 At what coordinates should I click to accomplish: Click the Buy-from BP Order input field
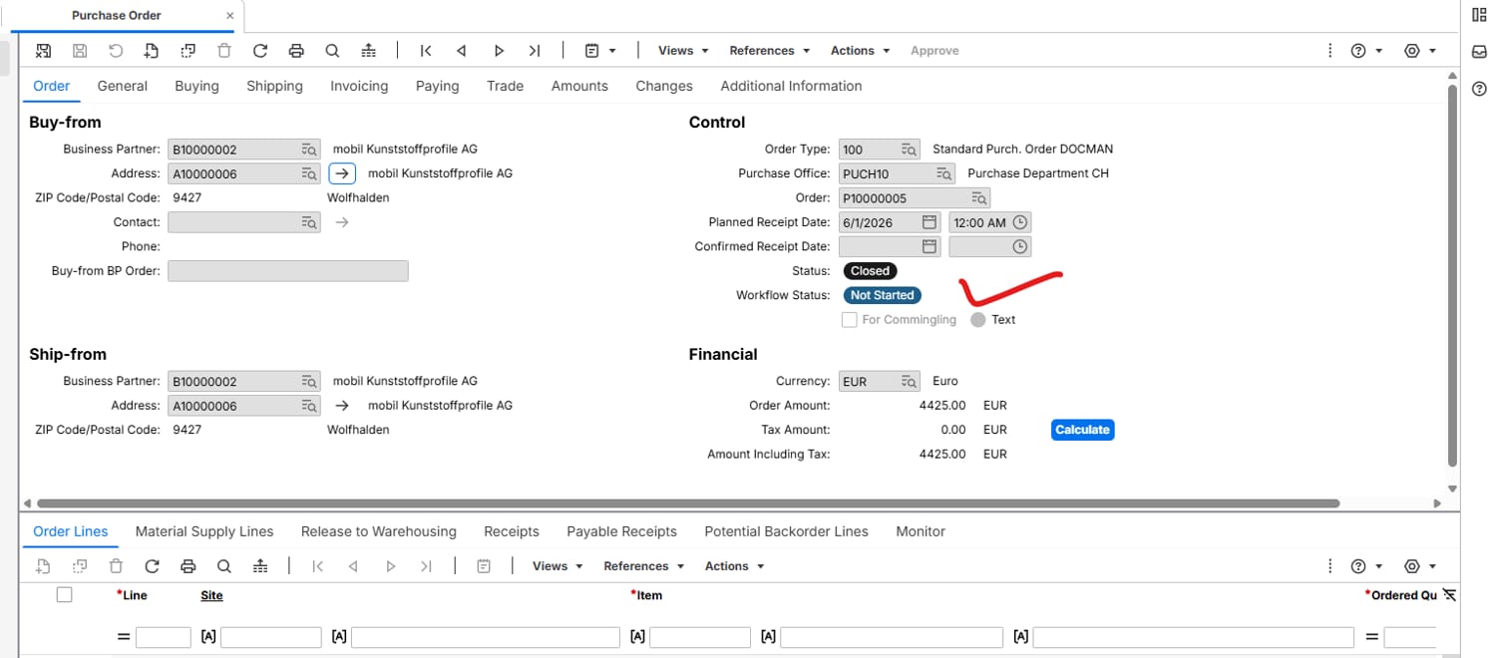[x=288, y=271]
